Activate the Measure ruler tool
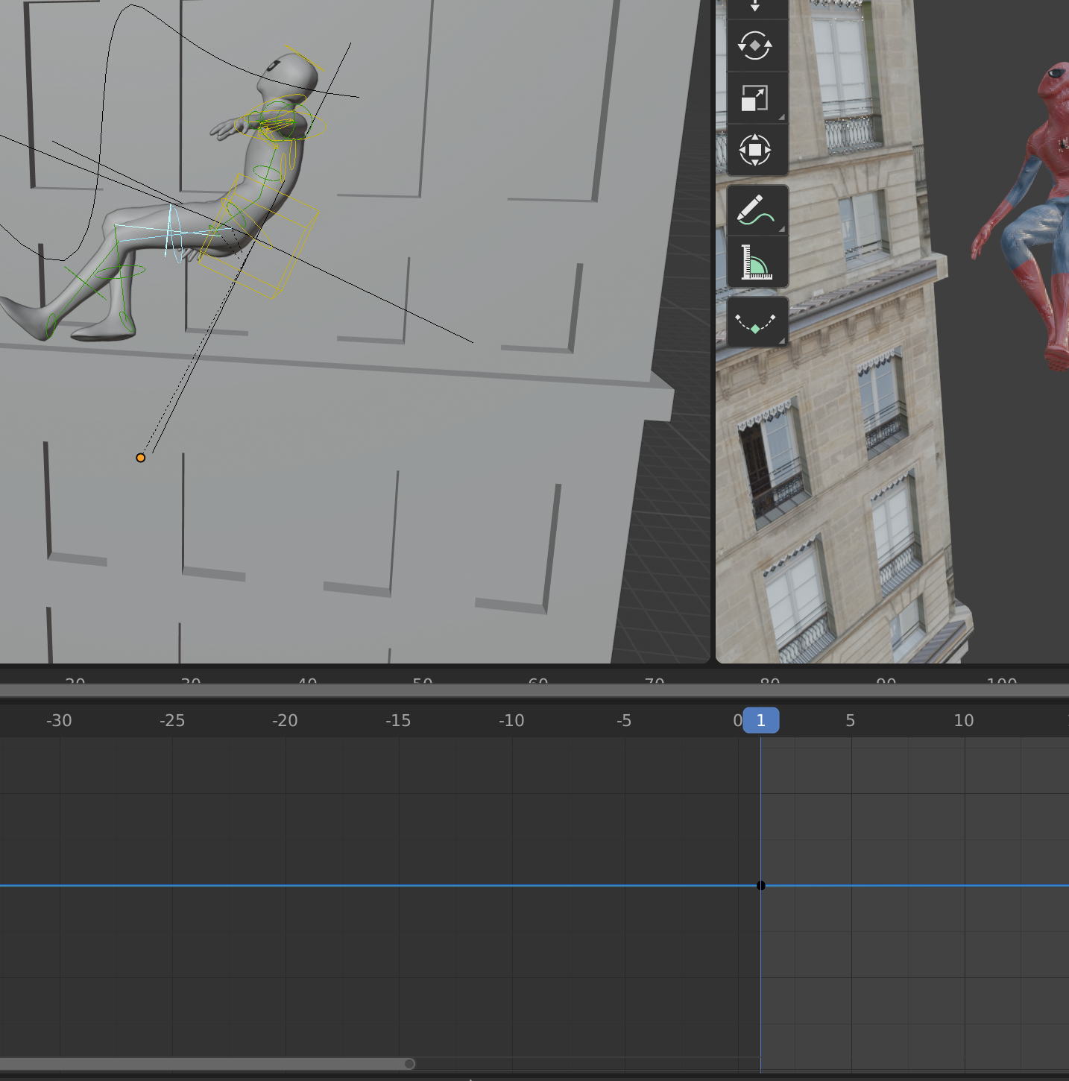Image resolution: width=1069 pixels, height=1081 pixels. point(755,262)
